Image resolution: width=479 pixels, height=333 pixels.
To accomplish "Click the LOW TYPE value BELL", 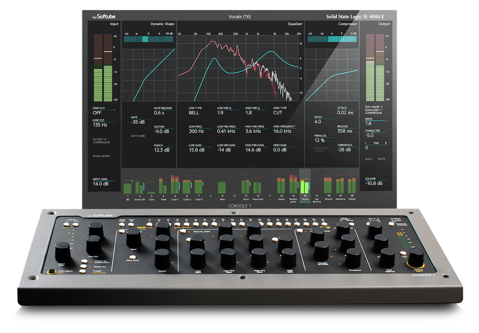I will click(194, 113).
